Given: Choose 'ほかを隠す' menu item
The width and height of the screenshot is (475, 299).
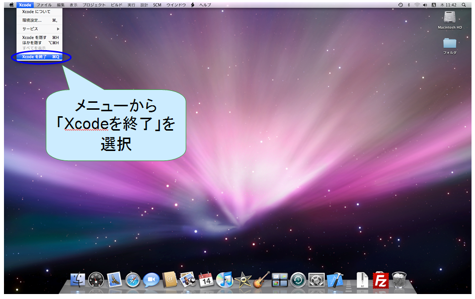Looking at the screenshot, I should pos(39,43).
